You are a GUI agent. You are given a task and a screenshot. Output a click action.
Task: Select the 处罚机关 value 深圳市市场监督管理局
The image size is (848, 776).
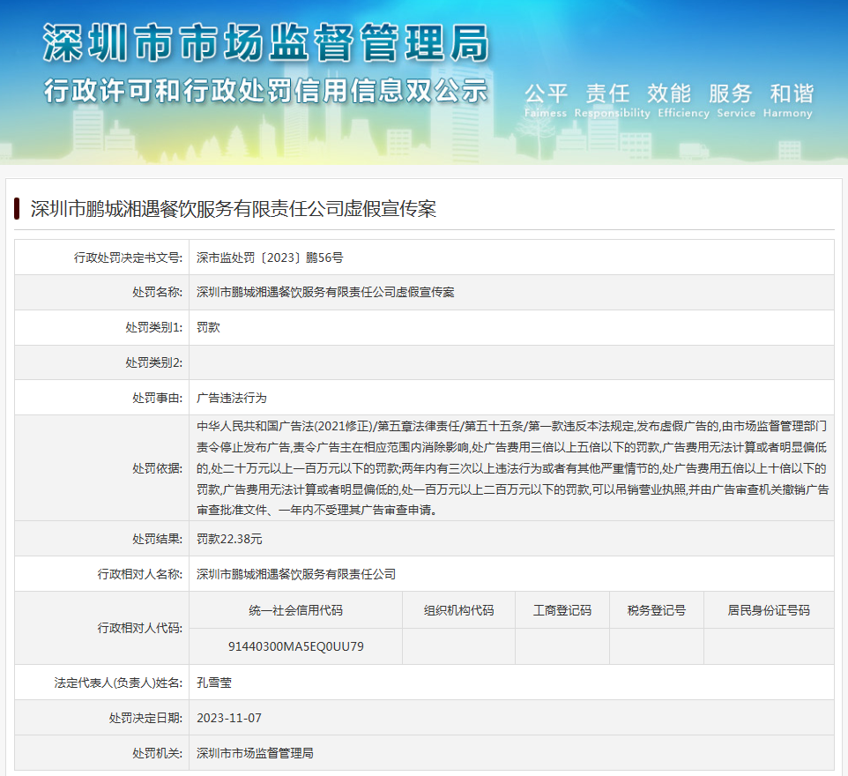coord(256,753)
